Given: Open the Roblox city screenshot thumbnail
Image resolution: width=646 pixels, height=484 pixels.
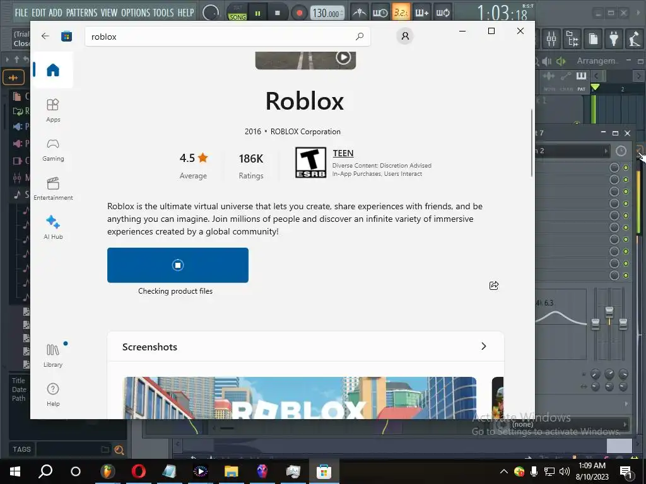Looking at the screenshot, I should (x=300, y=398).
